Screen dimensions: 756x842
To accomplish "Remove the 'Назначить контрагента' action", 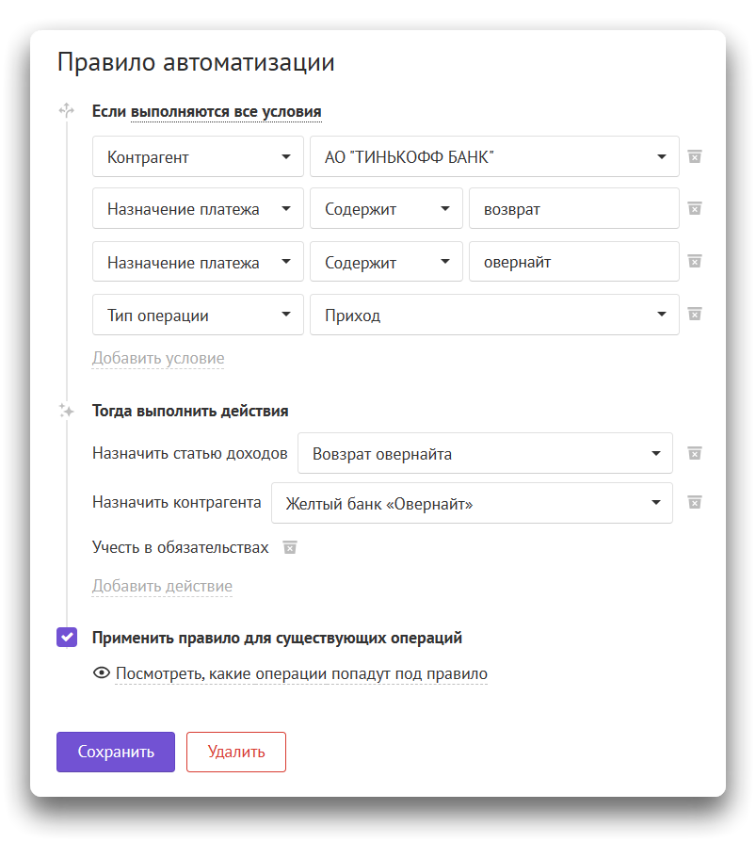I will coord(695,502).
